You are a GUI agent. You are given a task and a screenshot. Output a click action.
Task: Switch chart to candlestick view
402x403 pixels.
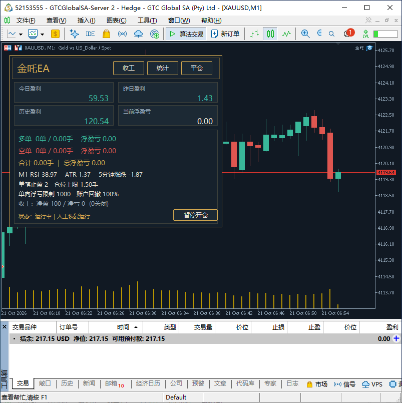click(x=270, y=34)
